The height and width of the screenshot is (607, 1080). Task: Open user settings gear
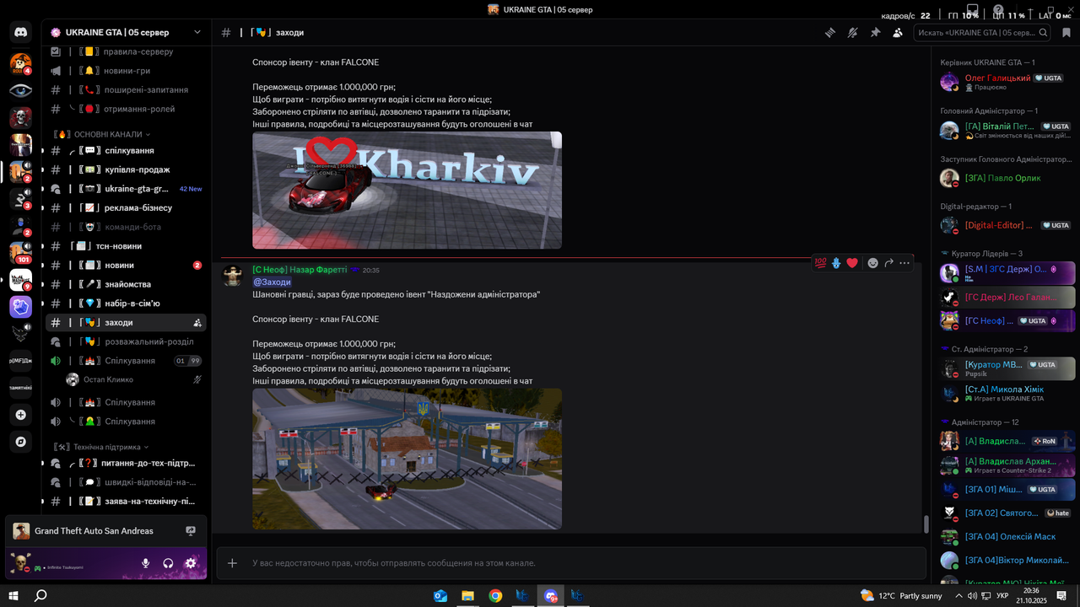[191, 563]
